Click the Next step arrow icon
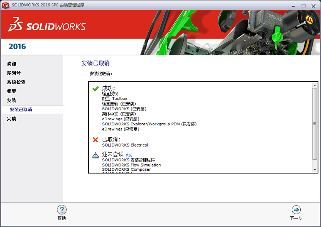Viewport: 321px width, 227px height. (296, 210)
